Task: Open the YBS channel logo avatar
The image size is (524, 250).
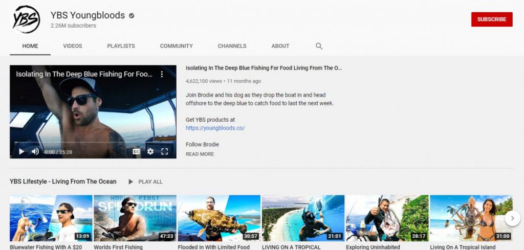Action: (26, 19)
